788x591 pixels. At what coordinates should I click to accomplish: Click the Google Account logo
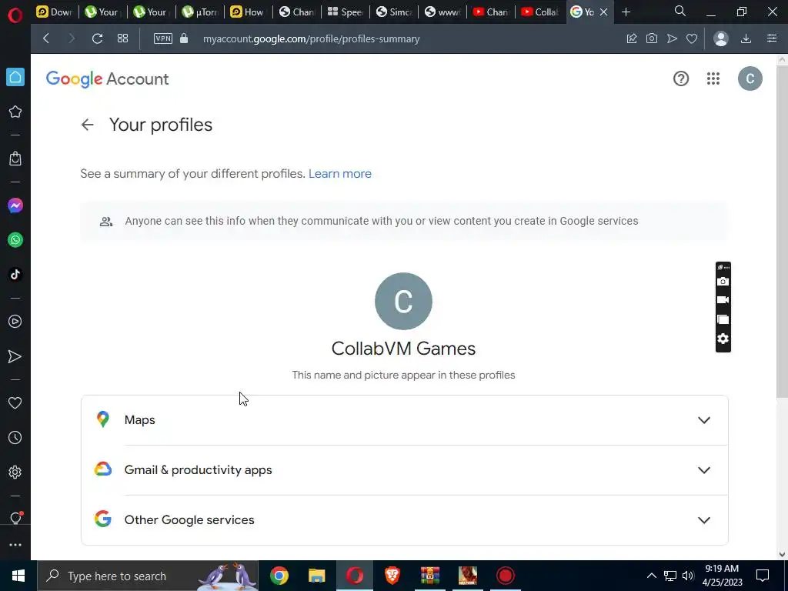pos(107,79)
